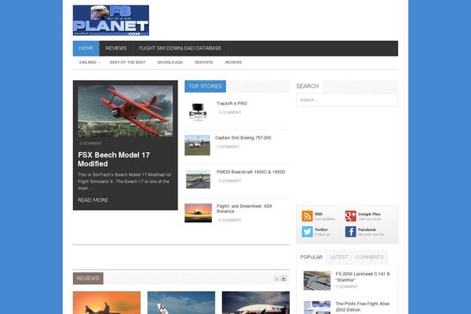Open FSX Beech Model 17 Modified headline
Image resolution: width=471 pixels, height=314 pixels.
click(114, 159)
